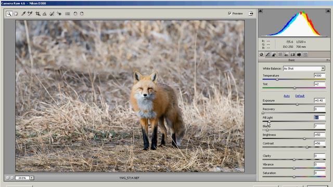Click the Vibrance slider handle
The width and height of the screenshot is (333, 187).
pyautogui.click(x=294, y=168)
